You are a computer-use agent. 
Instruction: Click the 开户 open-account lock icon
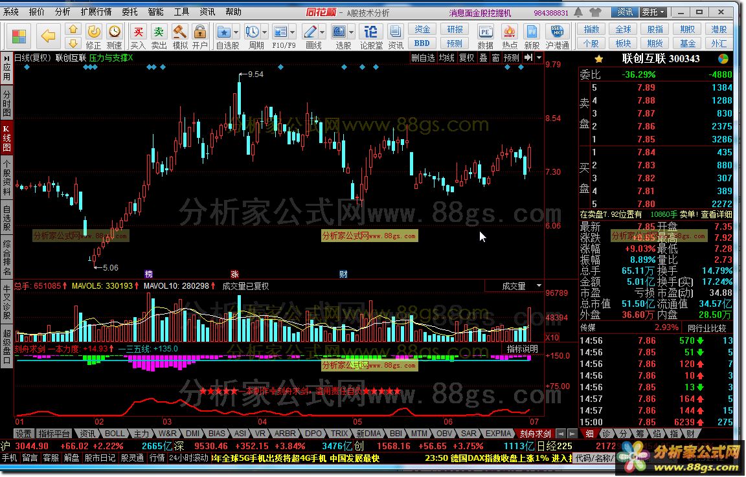tap(200, 36)
